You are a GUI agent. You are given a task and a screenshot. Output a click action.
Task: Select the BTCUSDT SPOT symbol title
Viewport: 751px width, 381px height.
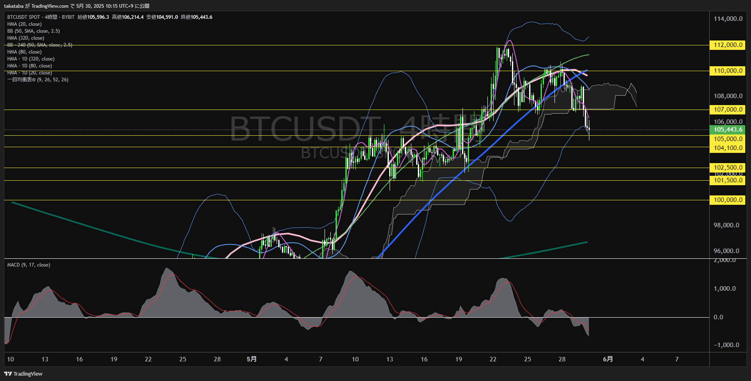[24, 17]
